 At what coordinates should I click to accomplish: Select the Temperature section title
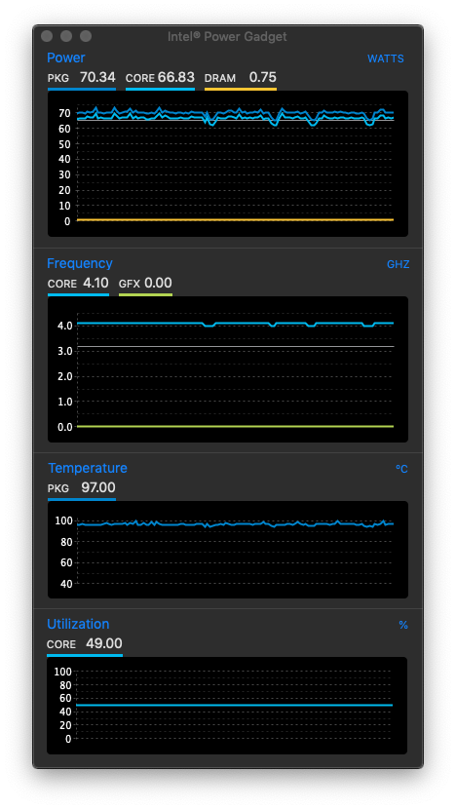(87, 468)
